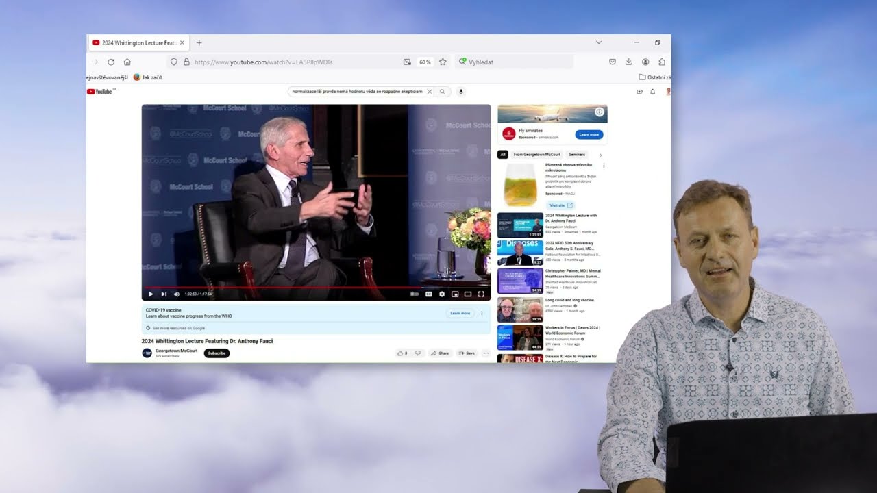
Task: Open options menu for MAGU sponsored ad
Action: (x=604, y=166)
